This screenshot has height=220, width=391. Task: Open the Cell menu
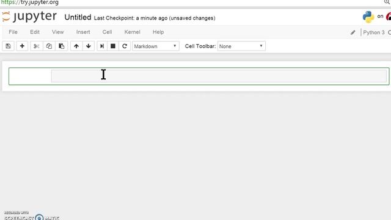click(107, 32)
